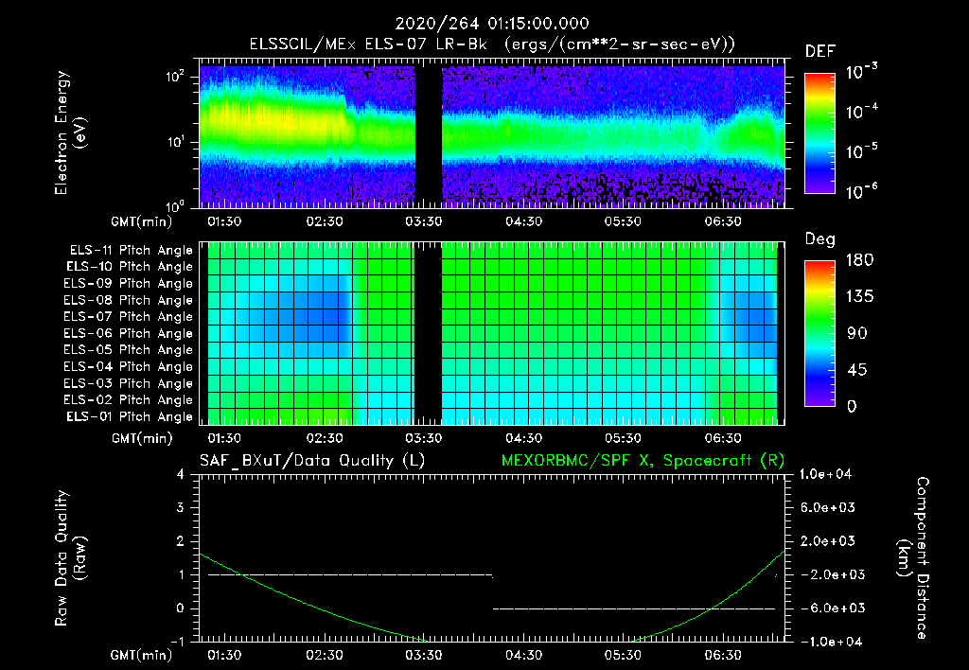The width and height of the screenshot is (969, 670).
Task: Select the ELS-06 Pitch Angle row label
Action: point(128,333)
